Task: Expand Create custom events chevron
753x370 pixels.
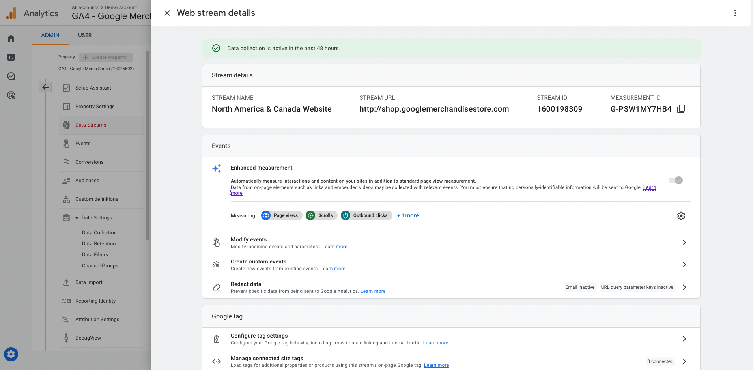Action: [684, 265]
